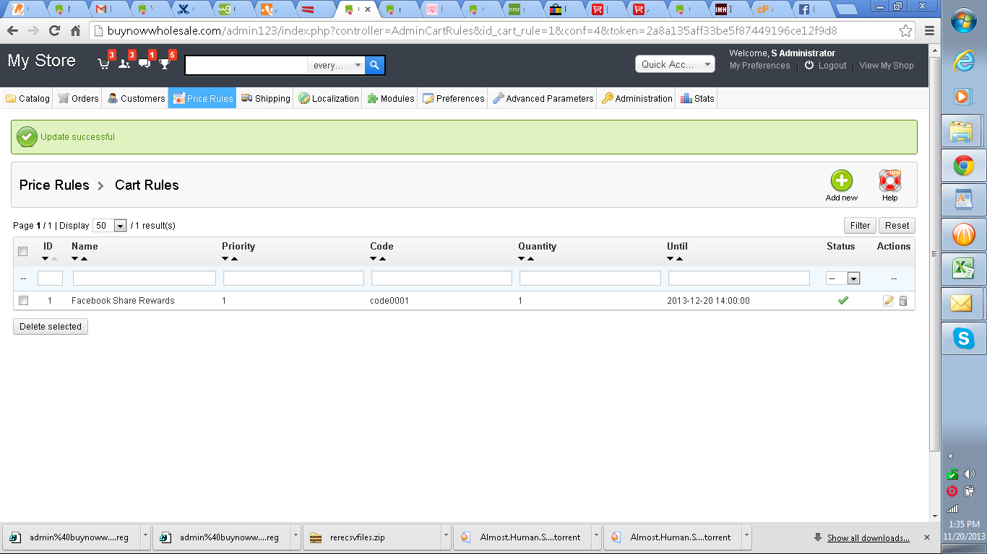Click the Logout link

[x=832, y=66]
